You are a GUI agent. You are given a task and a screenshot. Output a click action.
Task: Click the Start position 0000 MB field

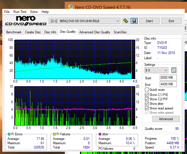tap(168, 78)
